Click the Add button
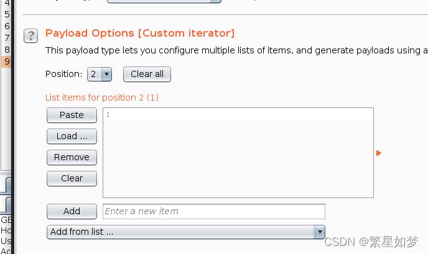The width and height of the screenshot is (428, 254). [72, 212]
